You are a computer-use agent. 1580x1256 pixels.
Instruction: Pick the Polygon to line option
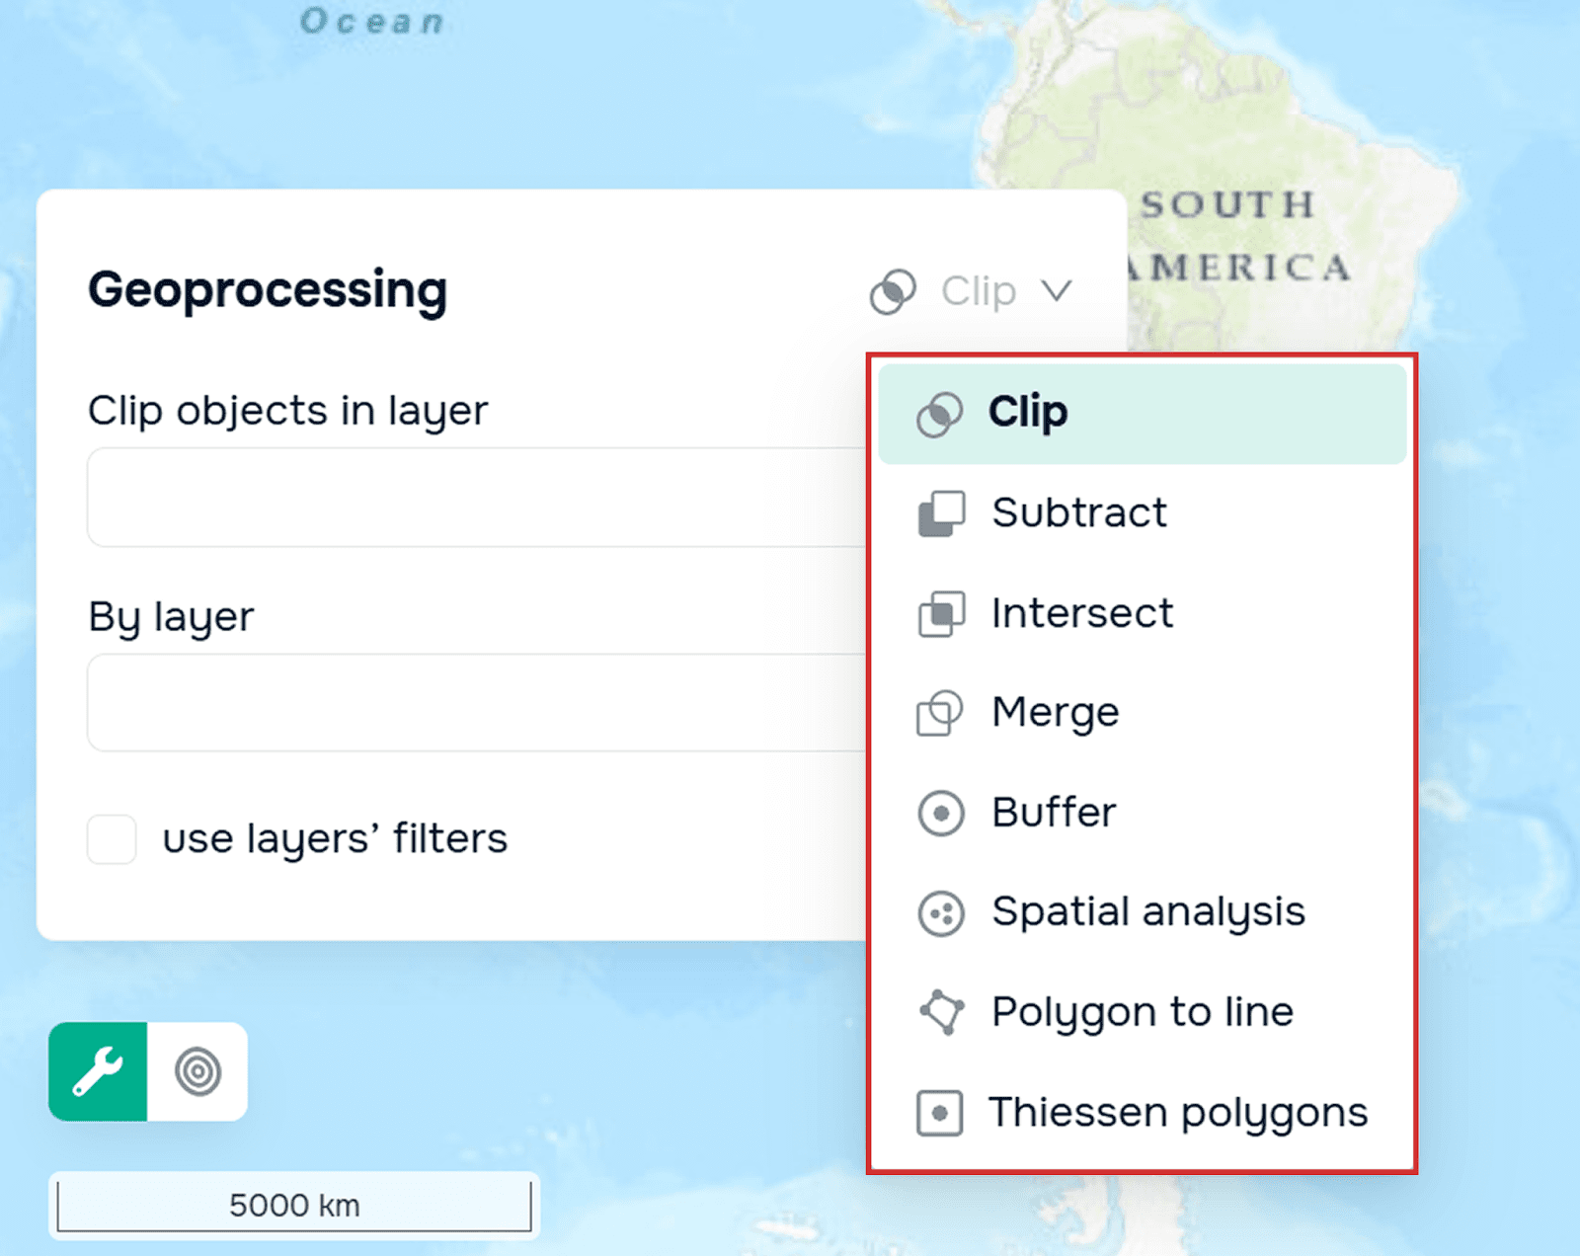pyautogui.click(x=1143, y=1012)
